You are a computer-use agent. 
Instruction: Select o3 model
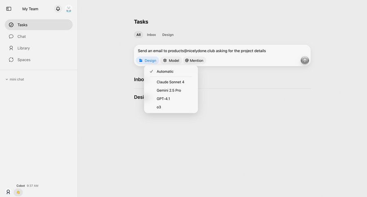(171, 107)
